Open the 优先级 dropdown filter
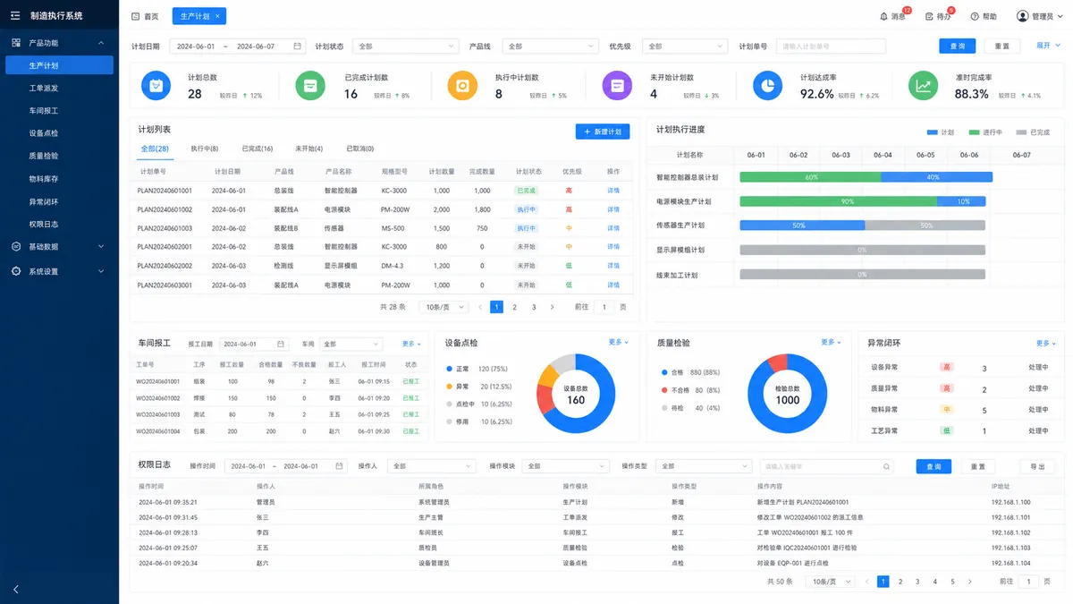Image resolution: width=1073 pixels, height=604 pixels. pyautogui.click(x=684, y=46)
